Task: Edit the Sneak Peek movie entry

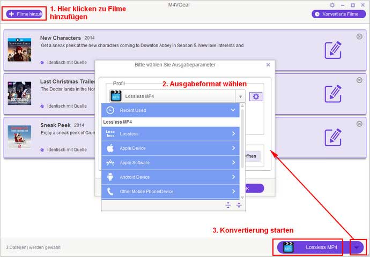Action: (x=333, y=137)
